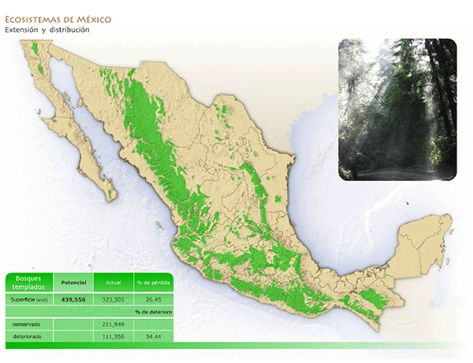Image resolution: width=473 pixels, height=363 pixels.
Task: Select the '% de pérdida' column header
Action: point(154,283)
